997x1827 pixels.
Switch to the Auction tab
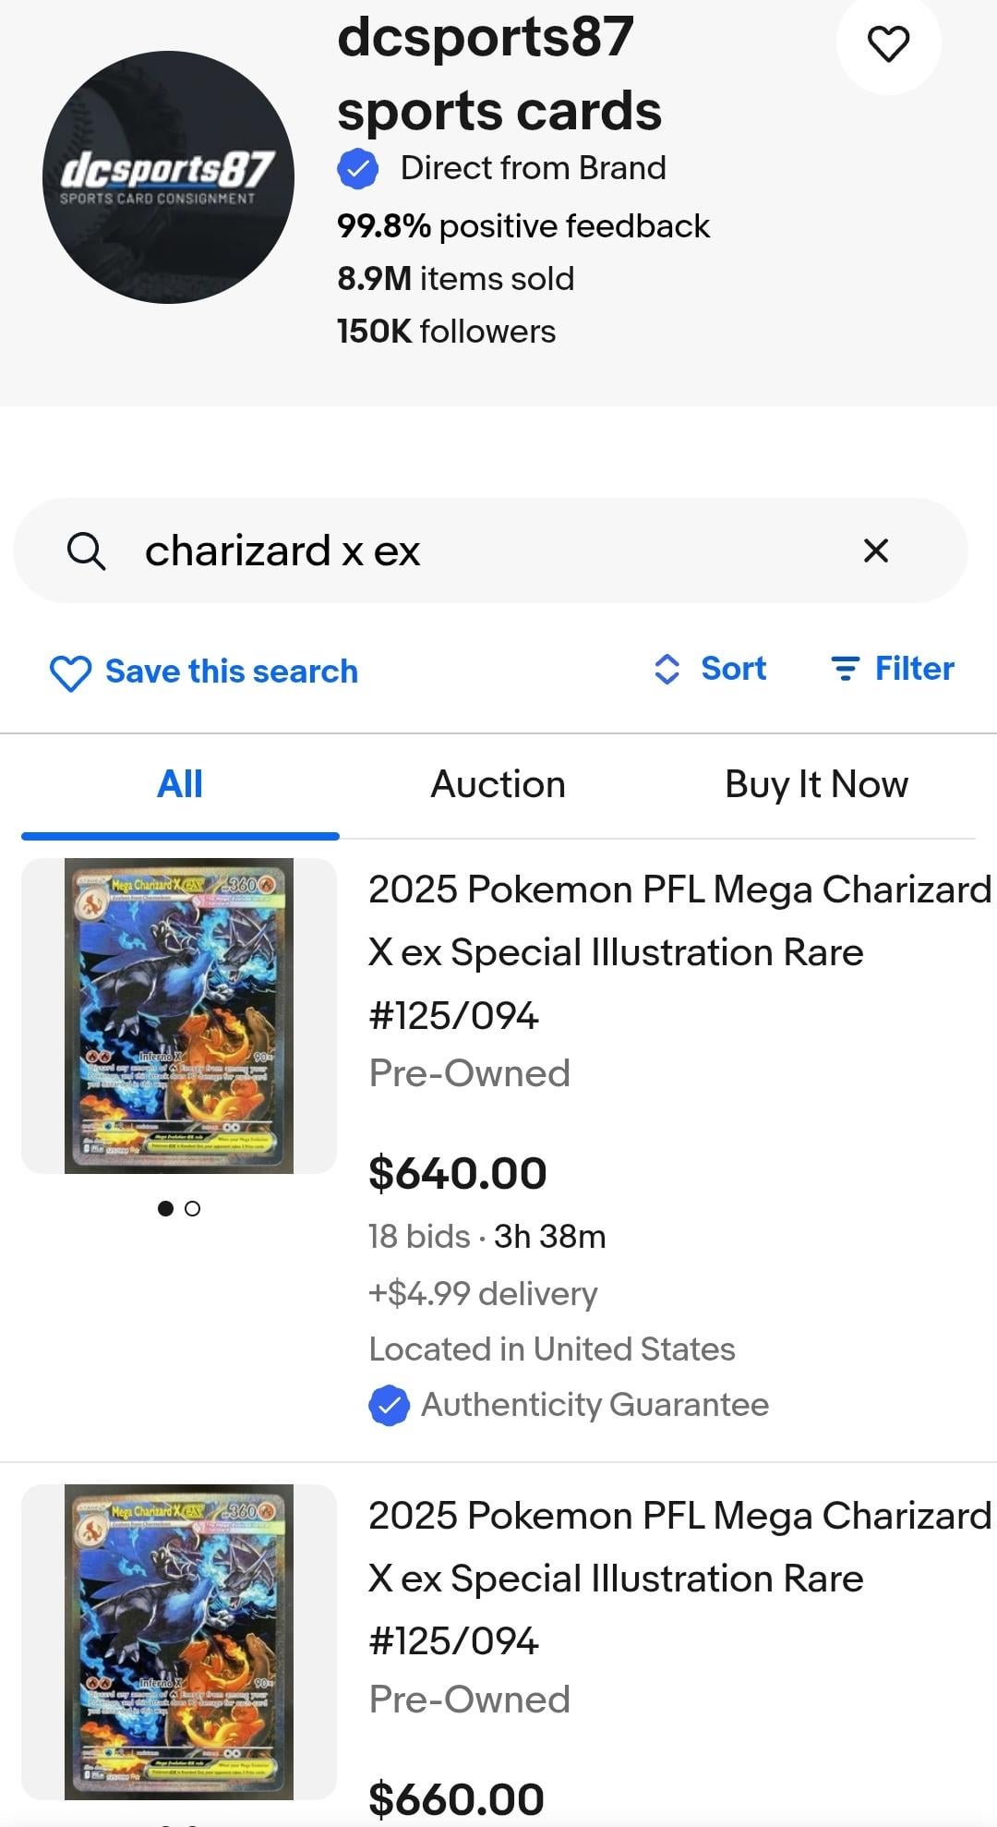[x=498, y=784]
